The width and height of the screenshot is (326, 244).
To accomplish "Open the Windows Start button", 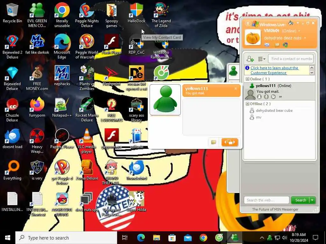I will coord(8,238).
